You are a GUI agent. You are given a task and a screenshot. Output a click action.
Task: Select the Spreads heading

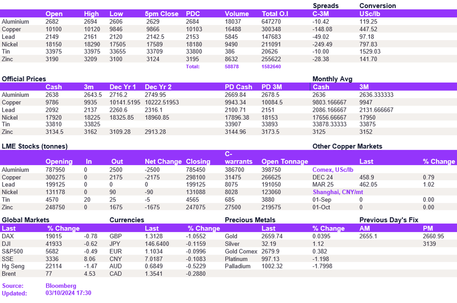point(326,6)
